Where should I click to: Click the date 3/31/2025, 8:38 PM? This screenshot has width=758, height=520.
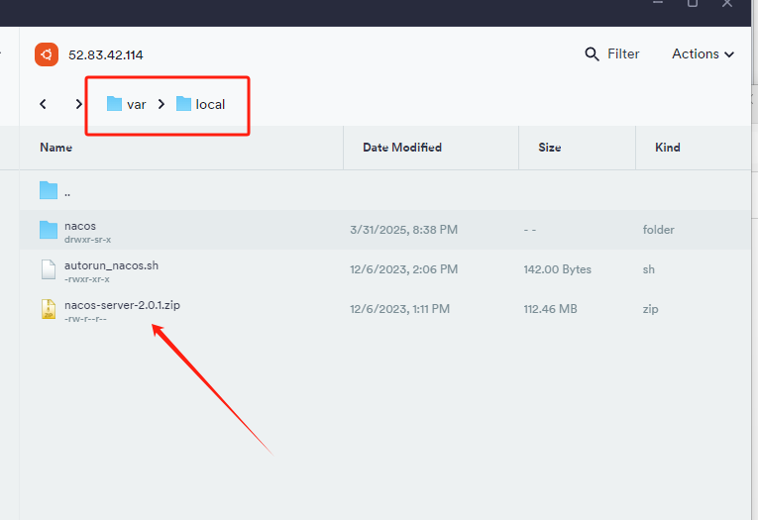[403, 230]
